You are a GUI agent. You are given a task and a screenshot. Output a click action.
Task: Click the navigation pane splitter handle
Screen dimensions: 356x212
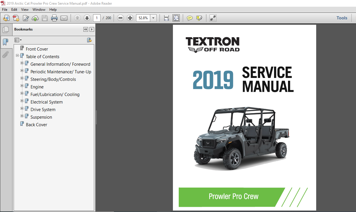(96, 117)
